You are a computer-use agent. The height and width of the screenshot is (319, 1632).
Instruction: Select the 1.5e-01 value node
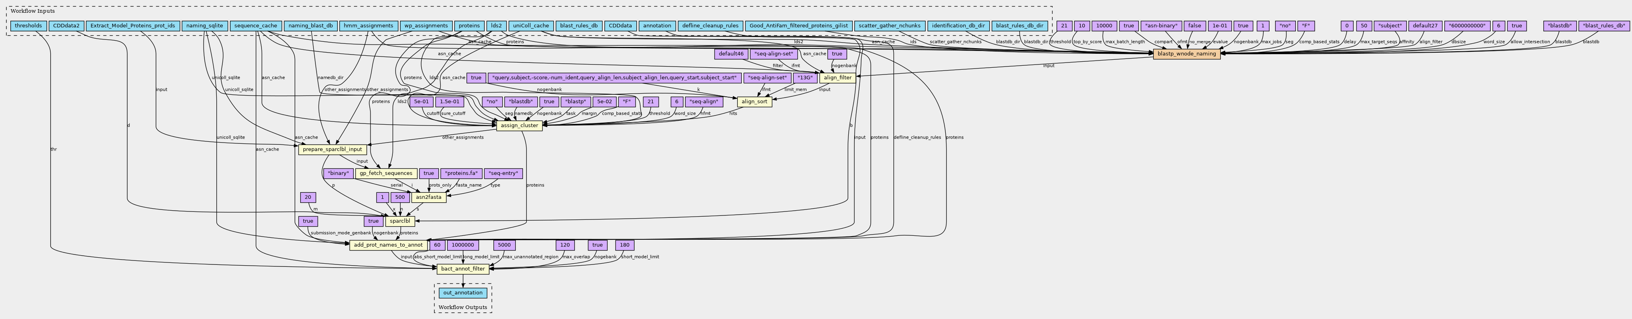450,102
